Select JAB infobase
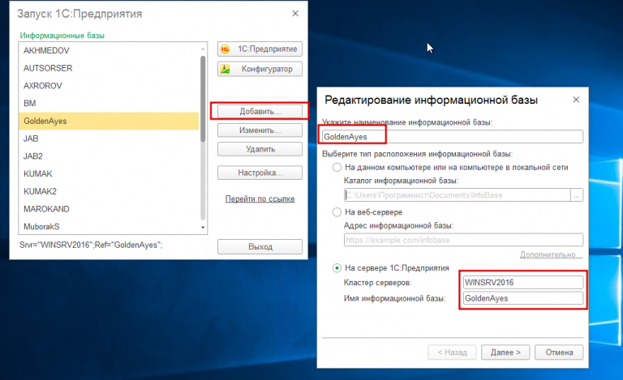Viewport: 623px width, 380px height. [109, 139]
